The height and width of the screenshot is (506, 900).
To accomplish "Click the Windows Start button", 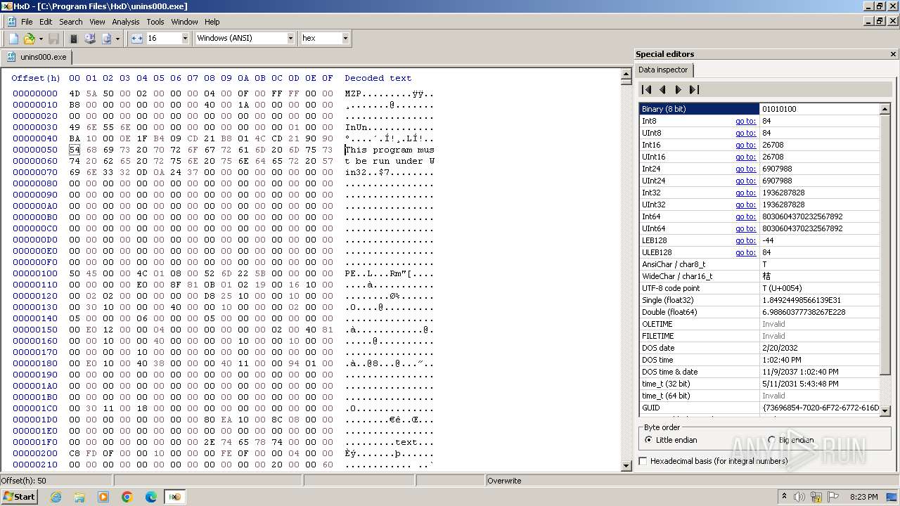I will pos(19,497).
